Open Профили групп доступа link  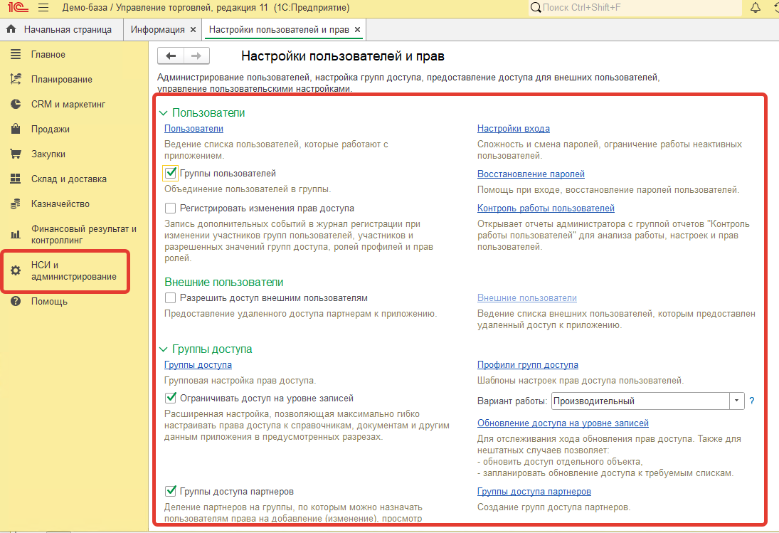[528, 364]
